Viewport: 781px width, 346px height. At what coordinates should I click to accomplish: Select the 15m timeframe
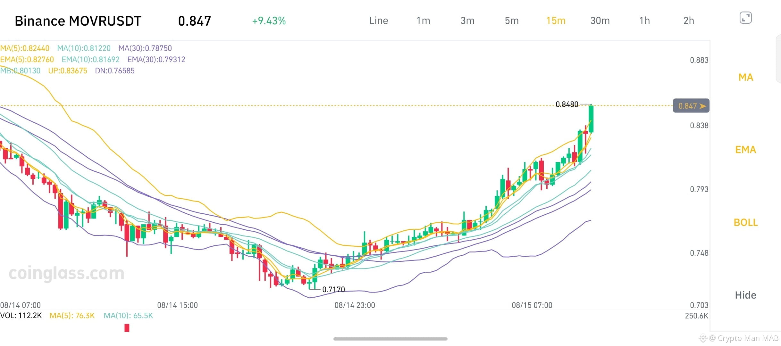pos(556,21)
